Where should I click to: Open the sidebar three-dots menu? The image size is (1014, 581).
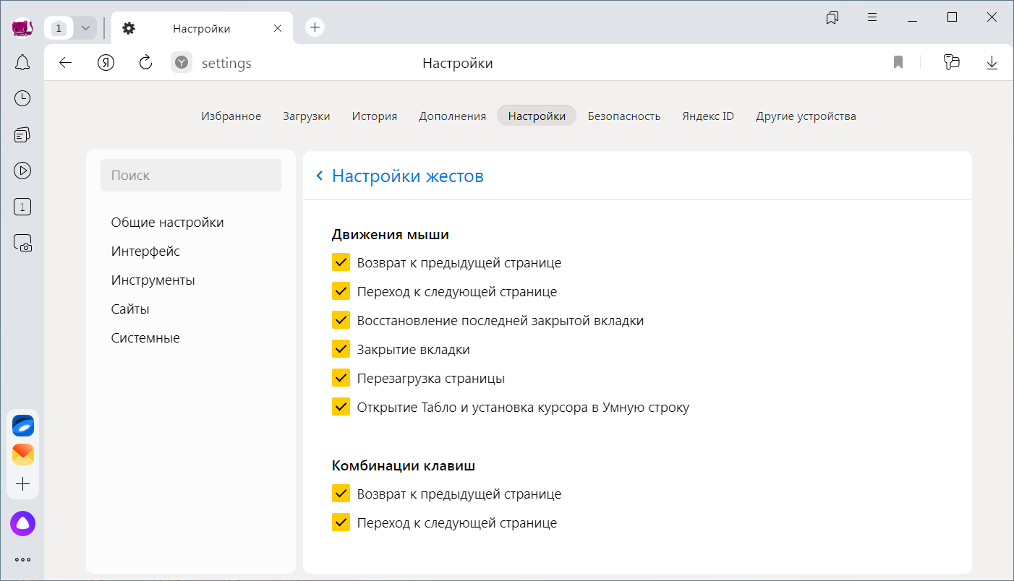click(x=23, y=559)
